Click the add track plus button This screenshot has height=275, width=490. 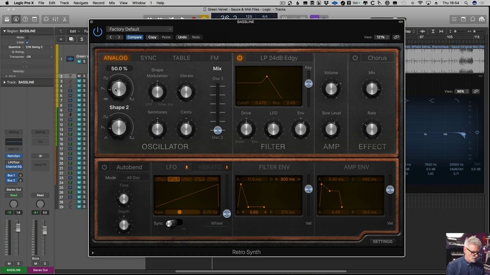tap(61, 39)
